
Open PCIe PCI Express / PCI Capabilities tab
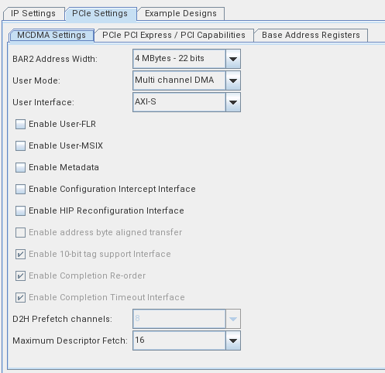pos(174,35)
